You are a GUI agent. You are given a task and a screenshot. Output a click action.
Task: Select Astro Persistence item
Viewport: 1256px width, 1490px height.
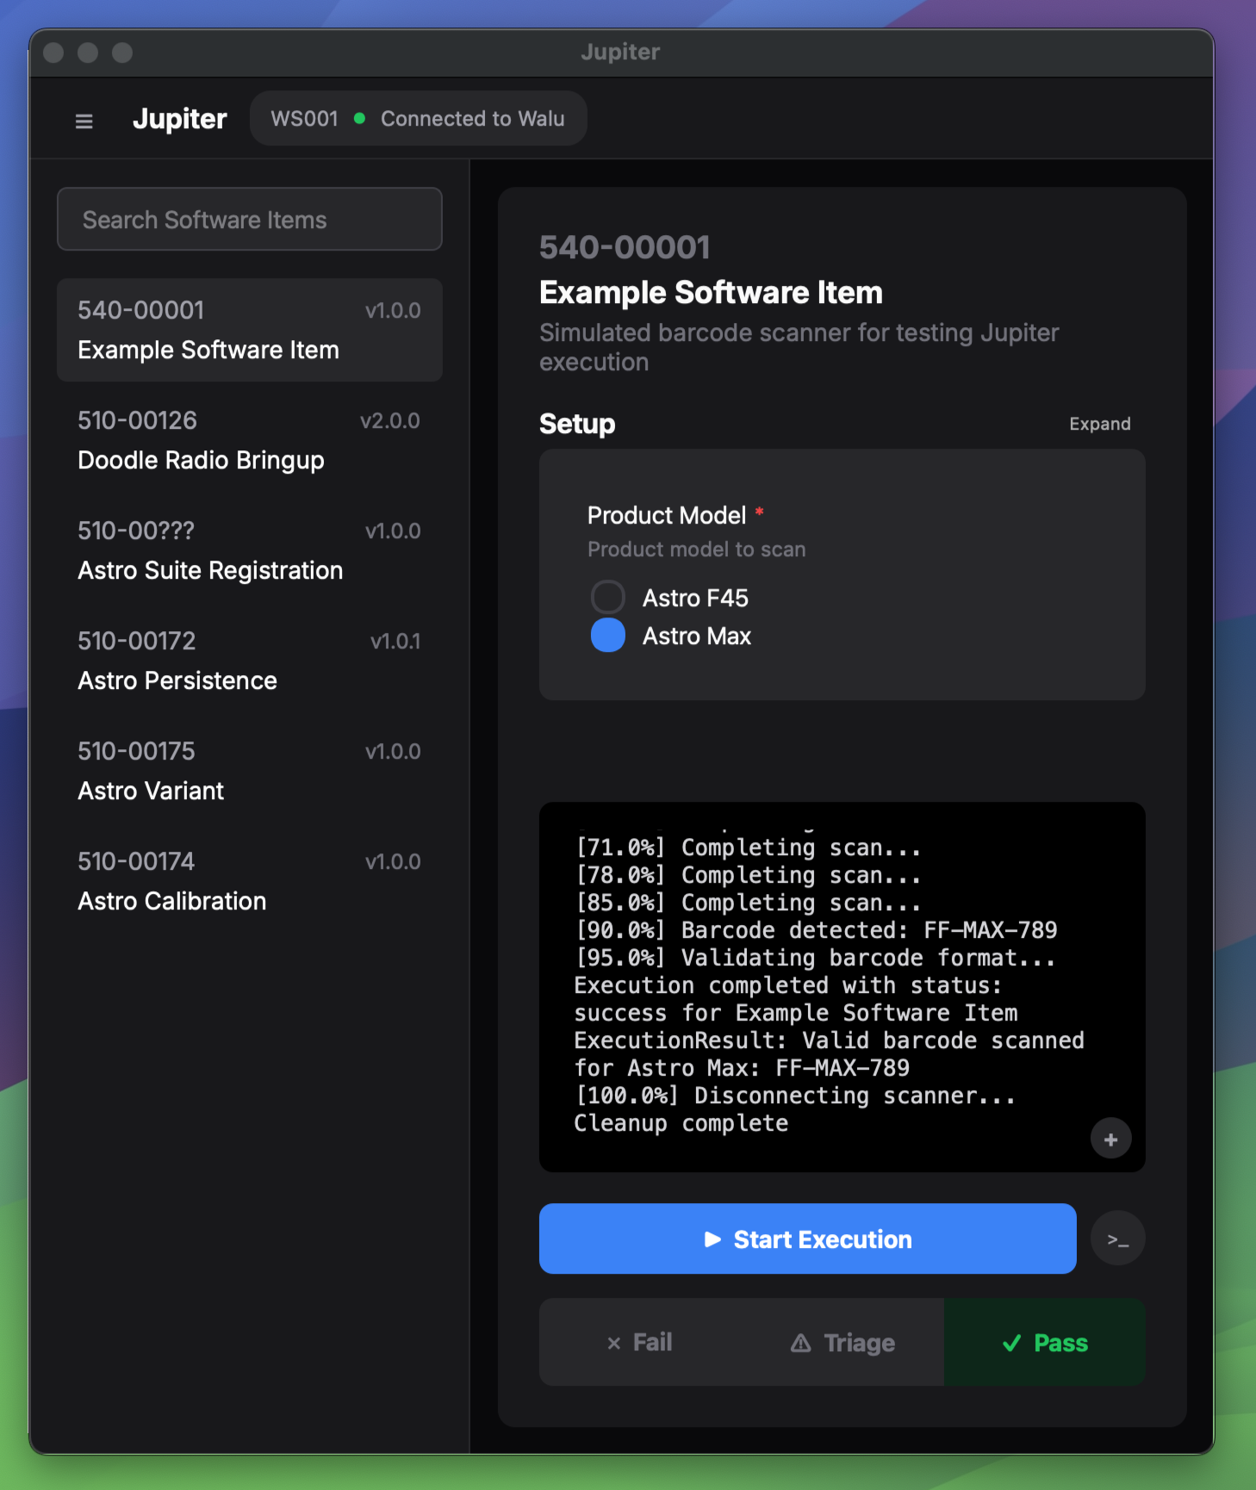click(x=250, y=661)
